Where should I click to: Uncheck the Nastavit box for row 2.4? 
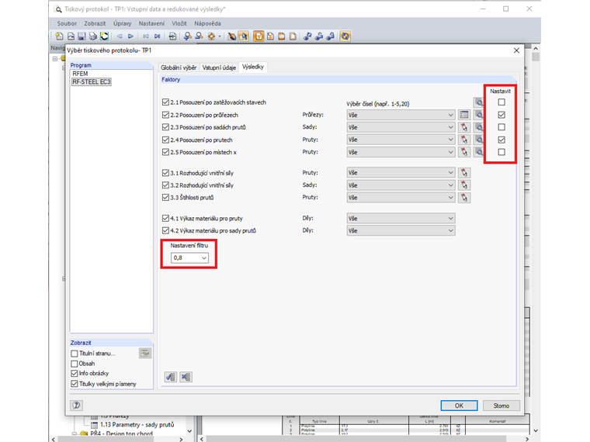pyautogui.click(x=501, y=140)
